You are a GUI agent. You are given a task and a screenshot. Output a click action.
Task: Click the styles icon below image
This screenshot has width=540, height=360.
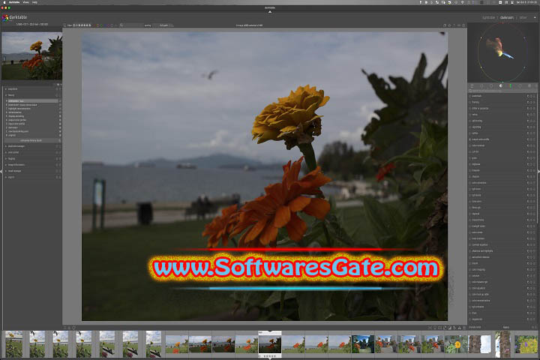[69, 328]
